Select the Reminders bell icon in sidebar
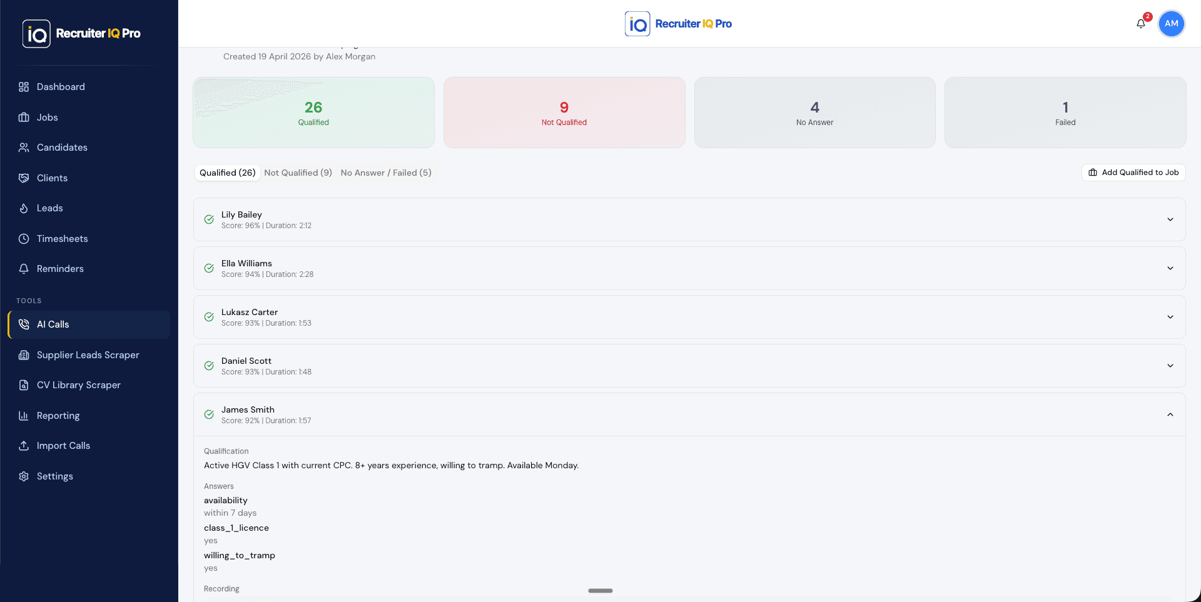Viewport: 1201px width, 602px height. tap(24, 269)
